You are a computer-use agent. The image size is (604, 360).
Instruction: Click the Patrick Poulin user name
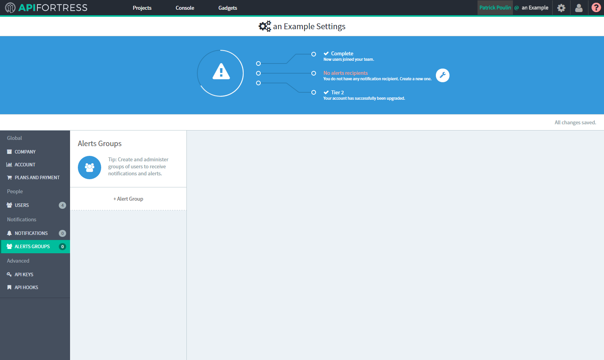click(x=495, y=8)
